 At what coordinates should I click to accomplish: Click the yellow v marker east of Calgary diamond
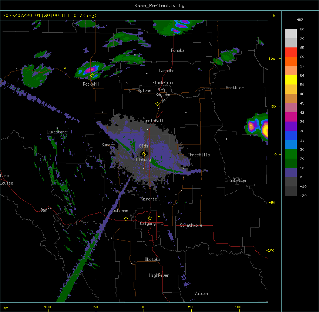159,216
